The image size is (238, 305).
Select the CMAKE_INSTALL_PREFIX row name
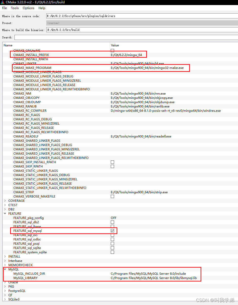click(x=31, y=55)
